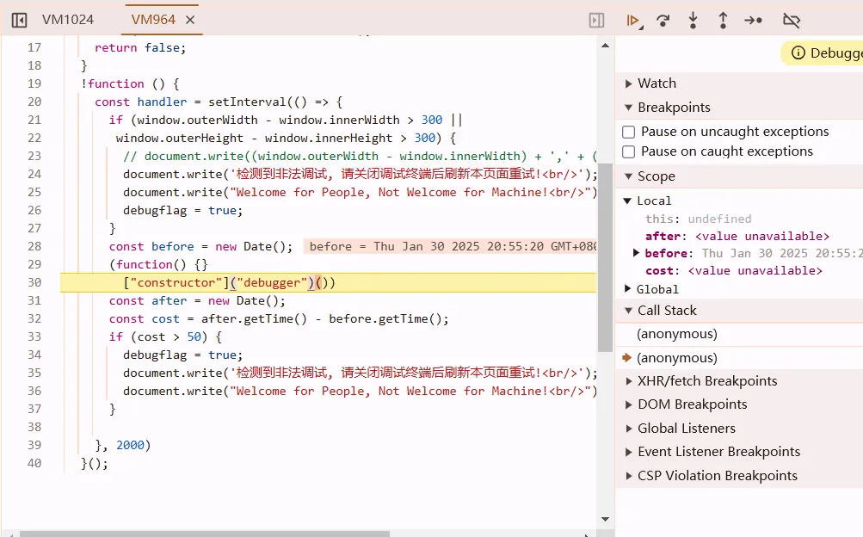The width and height of the screenshot is (863, 537).
Task: Enable Pause on uncaught exceptions
Action: pyautogui.click(x=629, y=132)
